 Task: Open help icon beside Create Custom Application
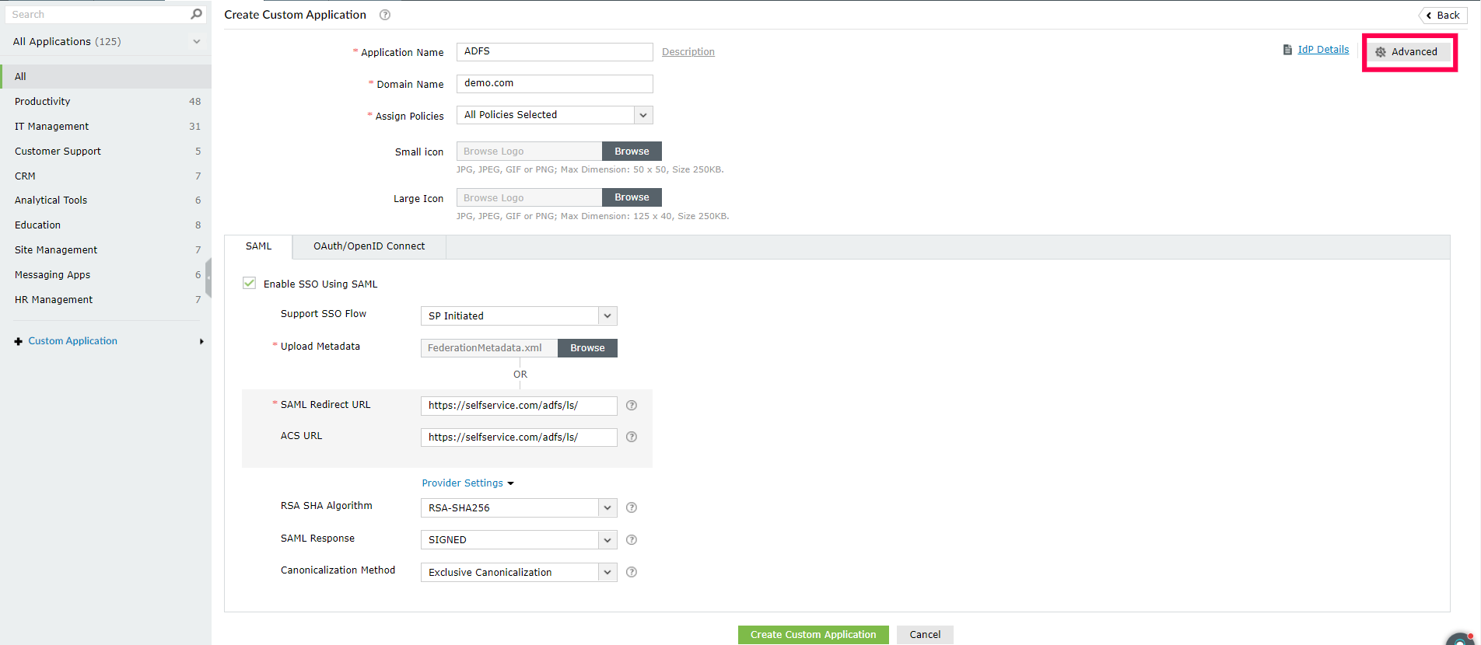tap(385, 15)
